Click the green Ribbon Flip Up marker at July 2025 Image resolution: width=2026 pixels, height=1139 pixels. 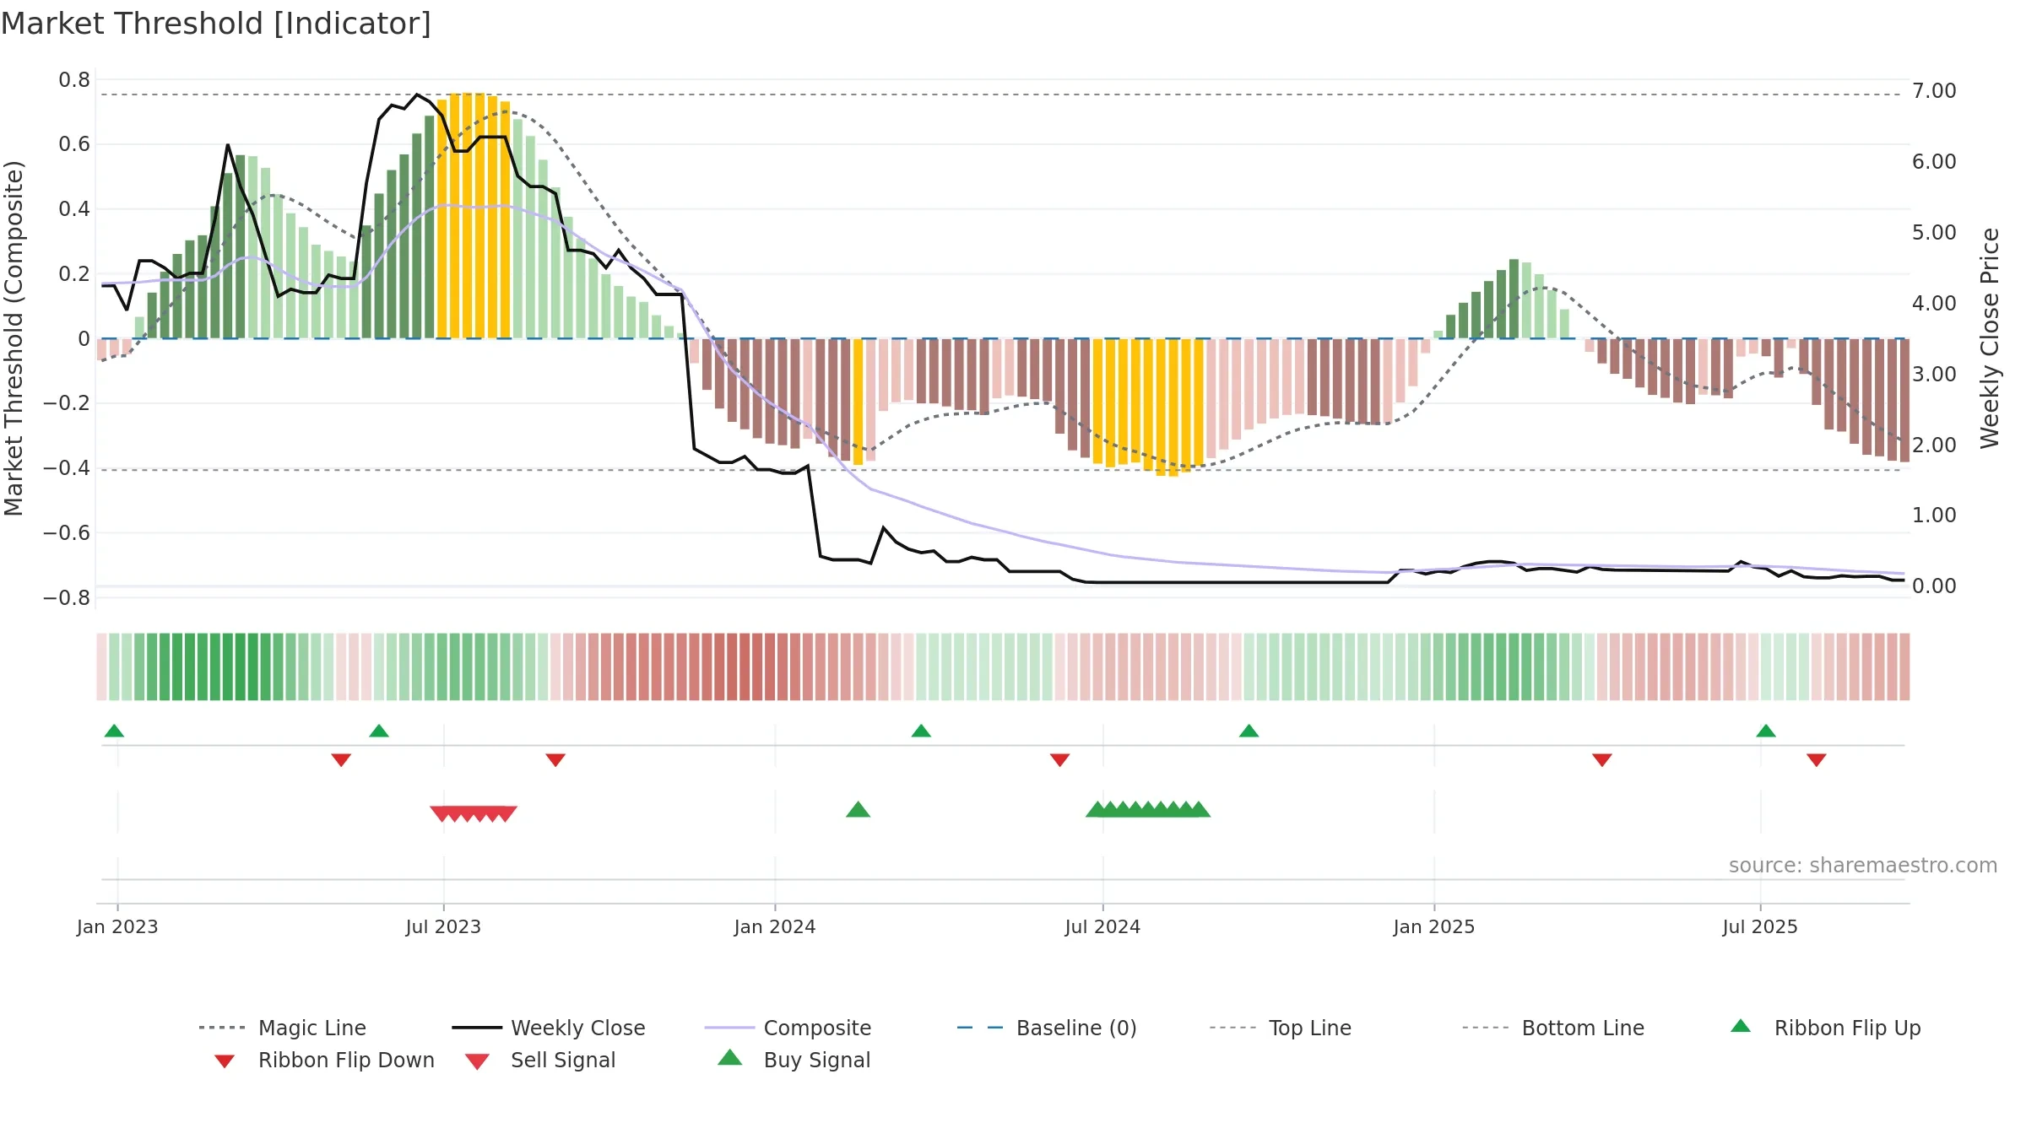tap(1766, 731)
